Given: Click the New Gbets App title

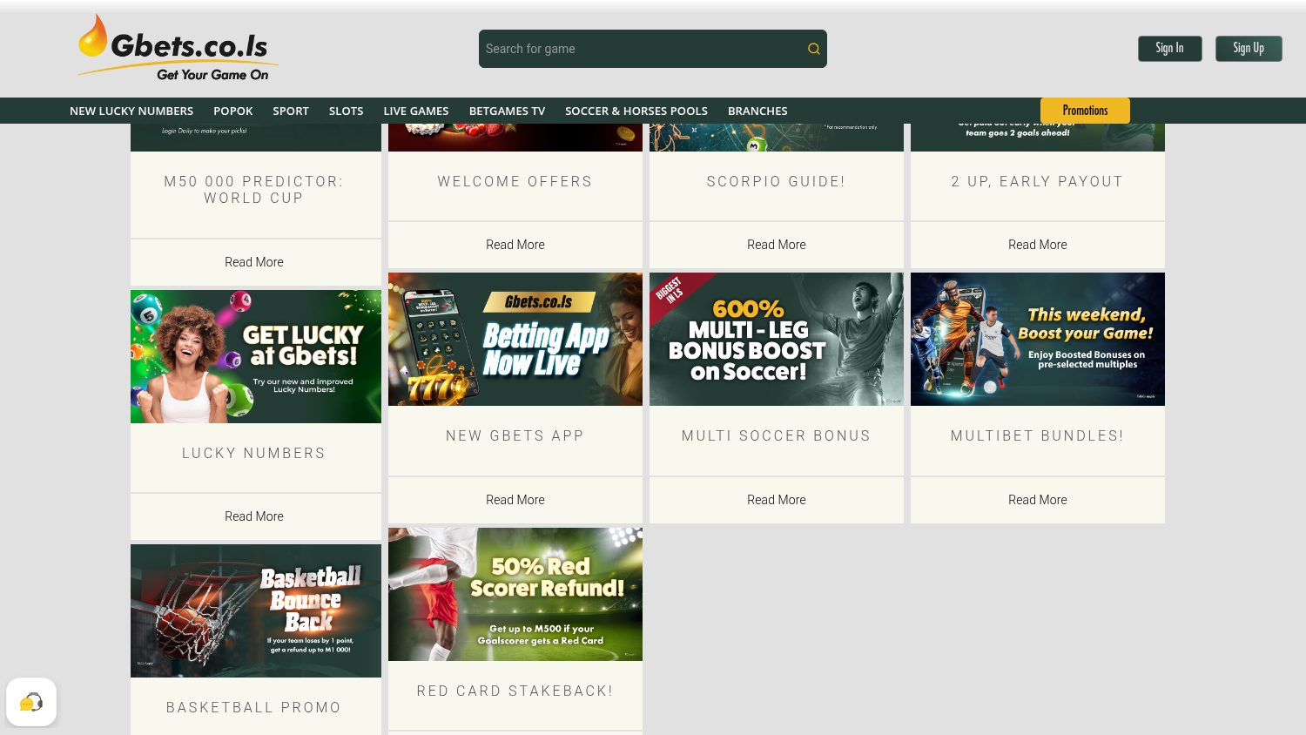Looking at the screenshot, I should click(515, 435).
